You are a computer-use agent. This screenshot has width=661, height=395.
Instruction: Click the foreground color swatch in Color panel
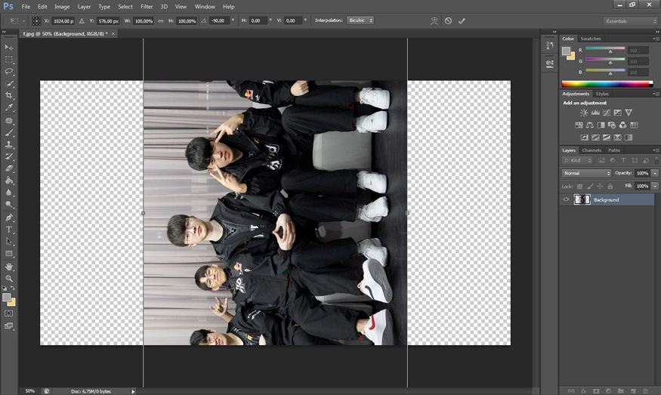pos(566,51)
